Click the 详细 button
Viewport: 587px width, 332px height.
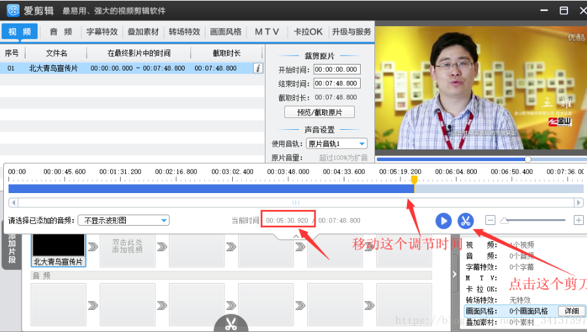[571, 311]
